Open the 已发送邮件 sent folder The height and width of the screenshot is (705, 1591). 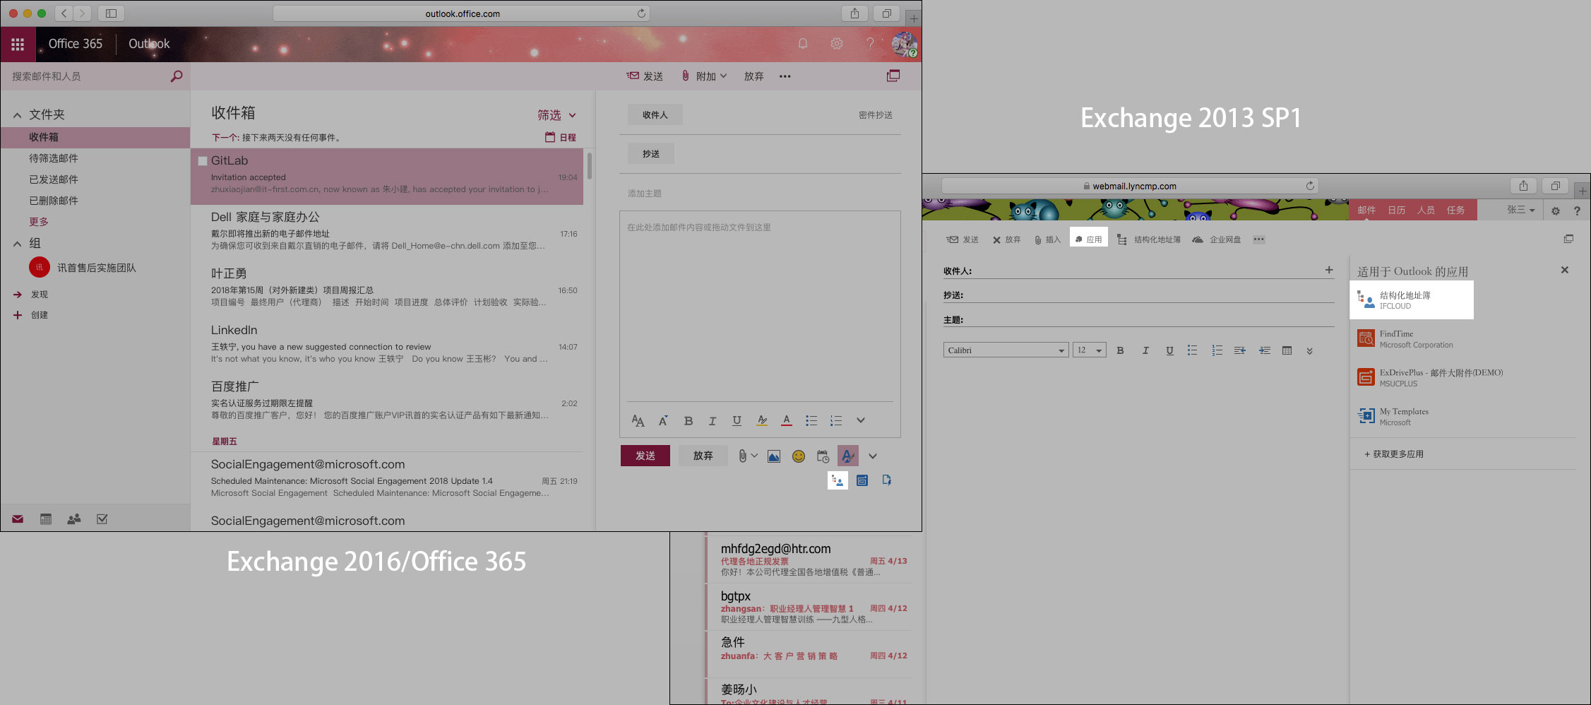[x=54, y=179]
